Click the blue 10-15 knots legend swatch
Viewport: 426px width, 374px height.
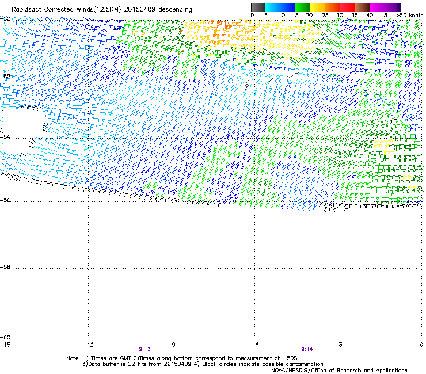coord(288,7)
